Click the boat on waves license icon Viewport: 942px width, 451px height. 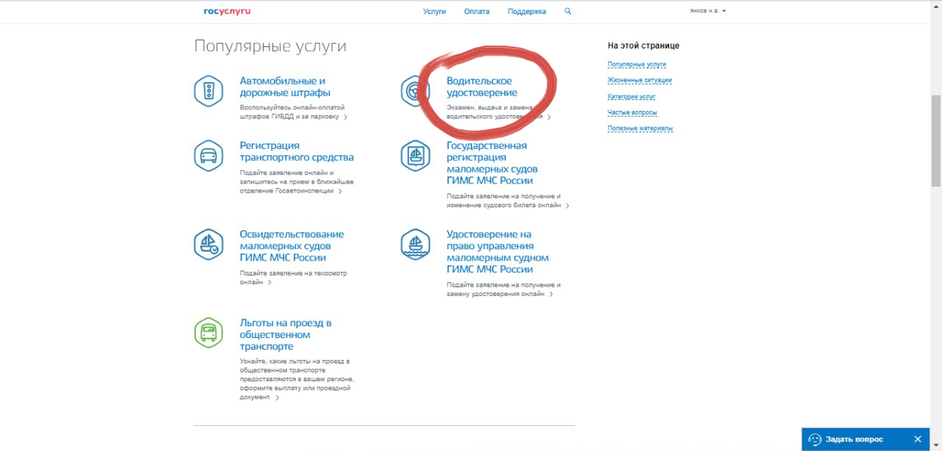pyautogui.click(x=415, y=245)
